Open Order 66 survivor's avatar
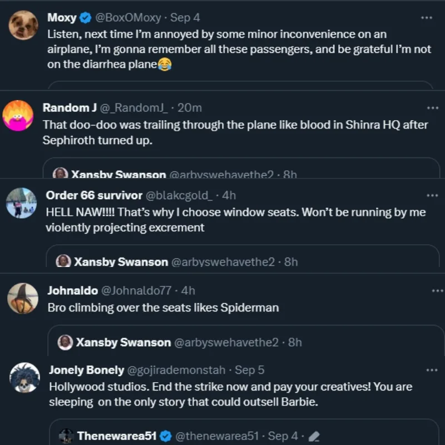Screen dimensions: 445x445 coord(21,202)
